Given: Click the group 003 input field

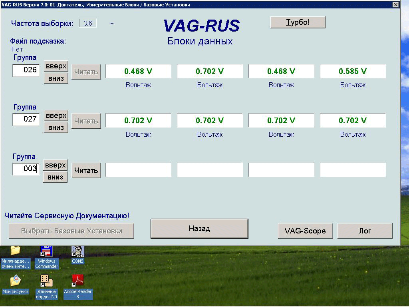Looking at the screenshot, I should click(x=26, y=169).
